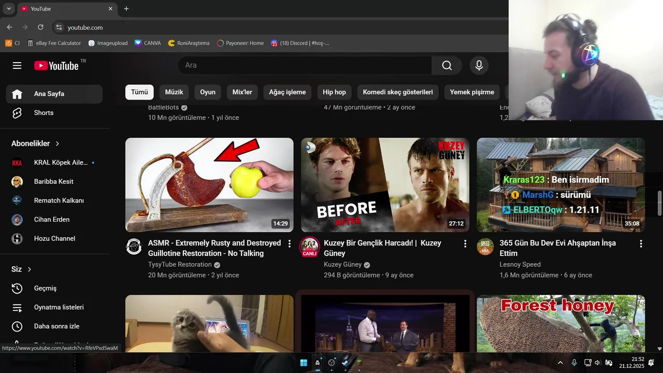Viewport: 663px width, 373px height.
Task: Click browser back arrow
Action: click(9, 27)
